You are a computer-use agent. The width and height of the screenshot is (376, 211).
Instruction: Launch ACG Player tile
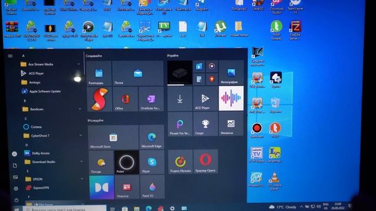click(205, 98)
